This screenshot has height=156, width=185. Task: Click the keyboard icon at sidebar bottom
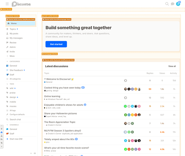(35, 153)
